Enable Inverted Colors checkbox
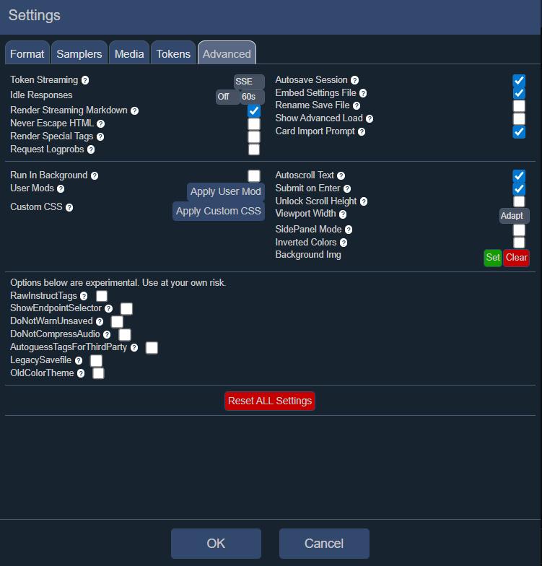Image resolution: width=542 pixels, height=566 pixels. pyautogui.click(x=519, y=243)
